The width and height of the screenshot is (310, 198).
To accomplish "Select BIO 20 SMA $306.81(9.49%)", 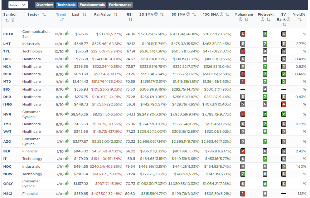I will pos(153,89).
